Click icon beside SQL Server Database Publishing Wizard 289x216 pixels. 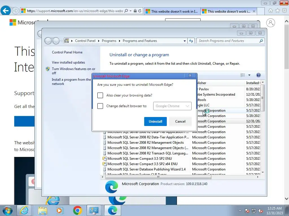click(105, 169)
